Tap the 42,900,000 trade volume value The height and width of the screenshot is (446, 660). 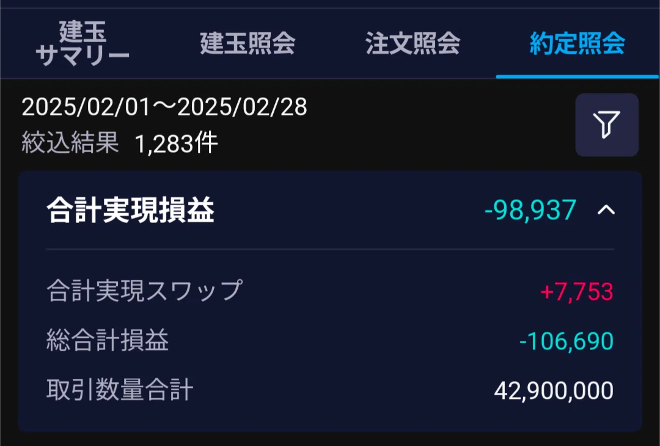(554, 390)
